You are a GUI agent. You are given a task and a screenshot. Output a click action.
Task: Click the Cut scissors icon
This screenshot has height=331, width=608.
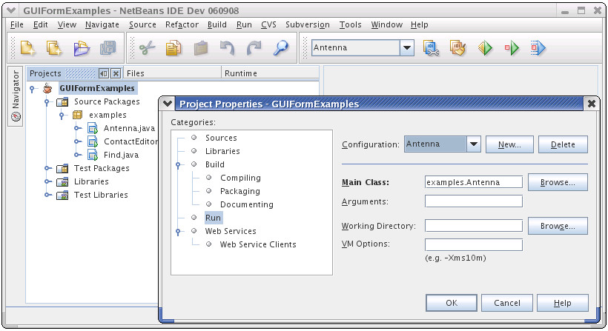click(x=147, y=48)
